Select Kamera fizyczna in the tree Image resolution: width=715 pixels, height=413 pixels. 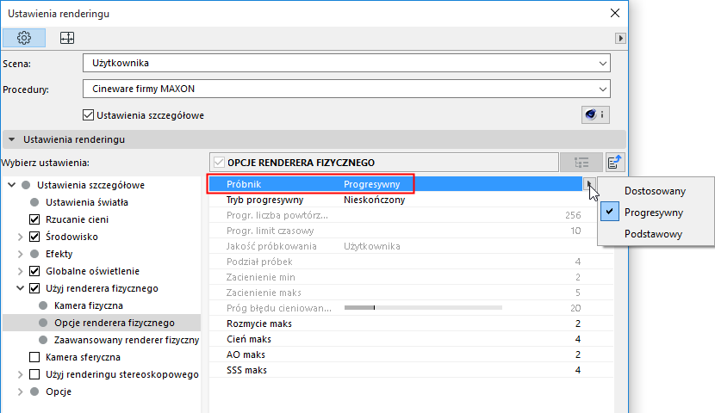click(89, 305)
